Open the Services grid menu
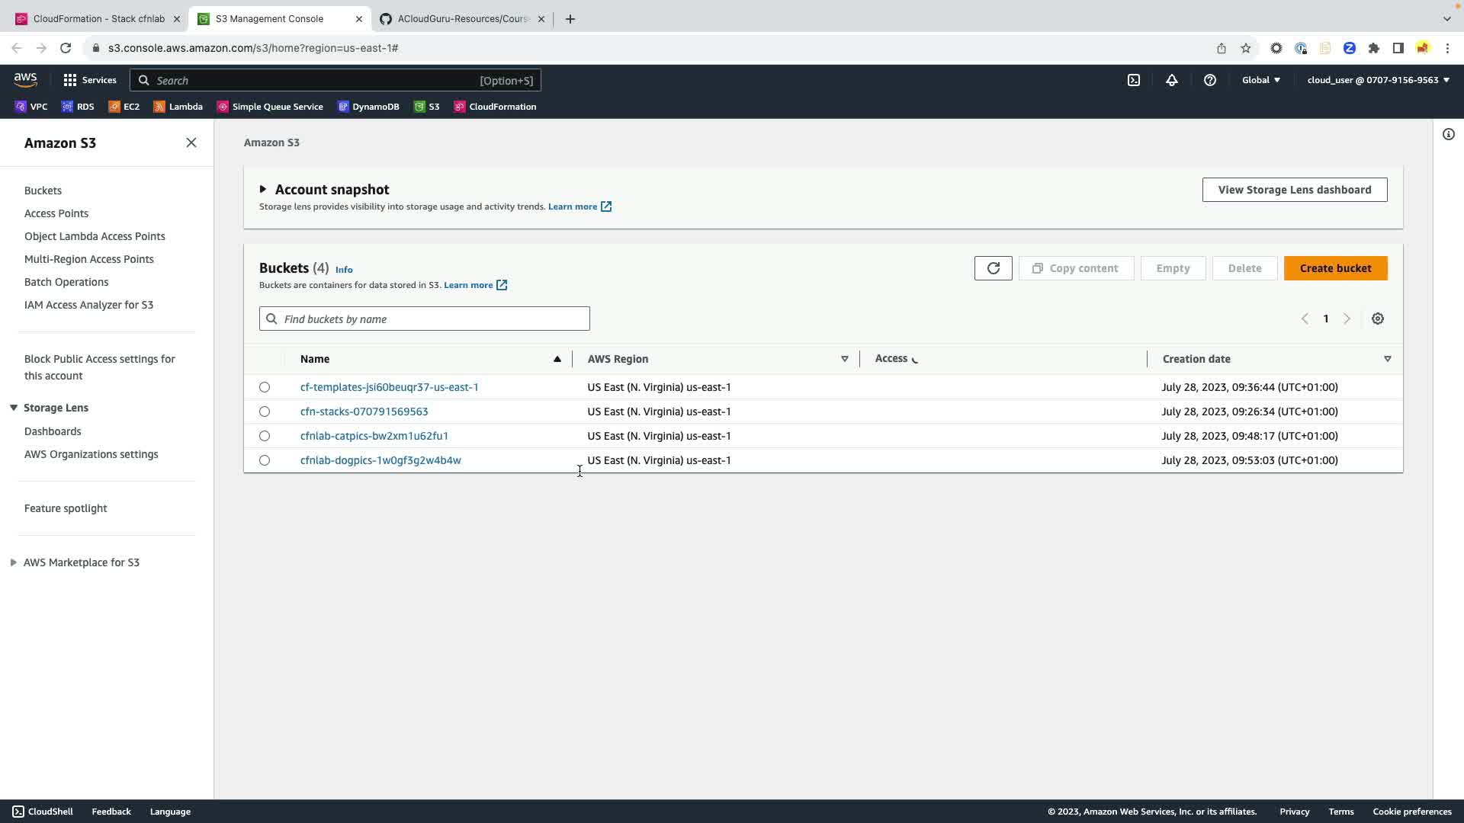Screen dimensions: 1464x823 89,80
